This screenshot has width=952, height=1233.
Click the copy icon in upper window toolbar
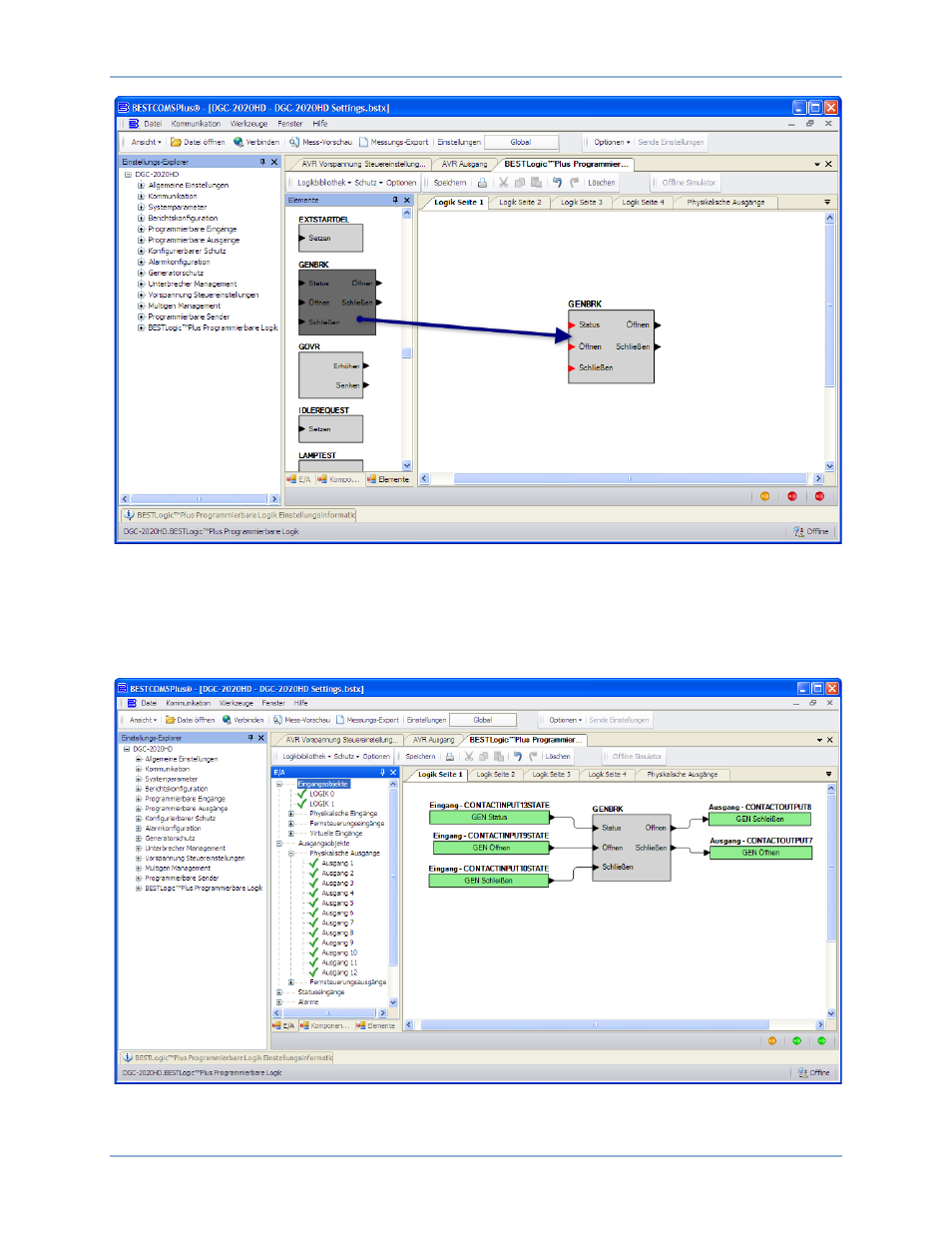[x=520, y=183]
